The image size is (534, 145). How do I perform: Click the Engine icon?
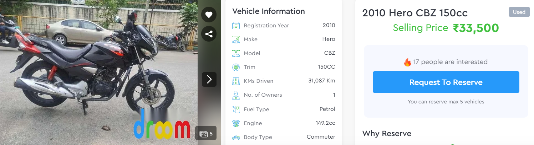[236, 123]
